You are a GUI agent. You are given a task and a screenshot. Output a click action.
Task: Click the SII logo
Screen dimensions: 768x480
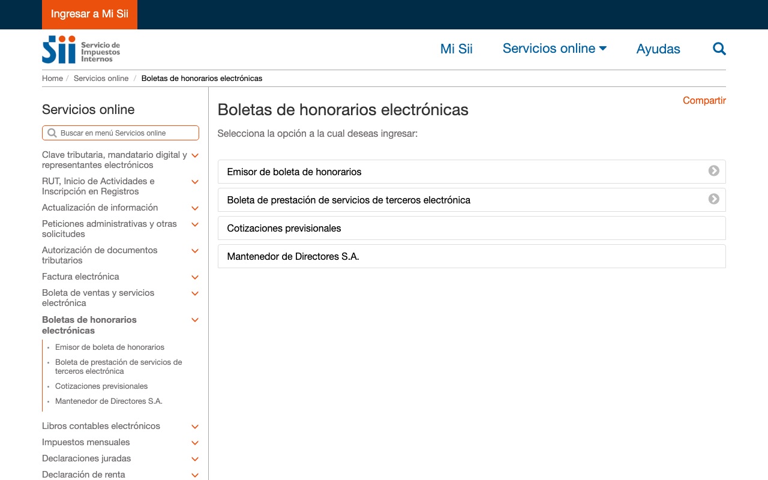(x=81, y=49)
